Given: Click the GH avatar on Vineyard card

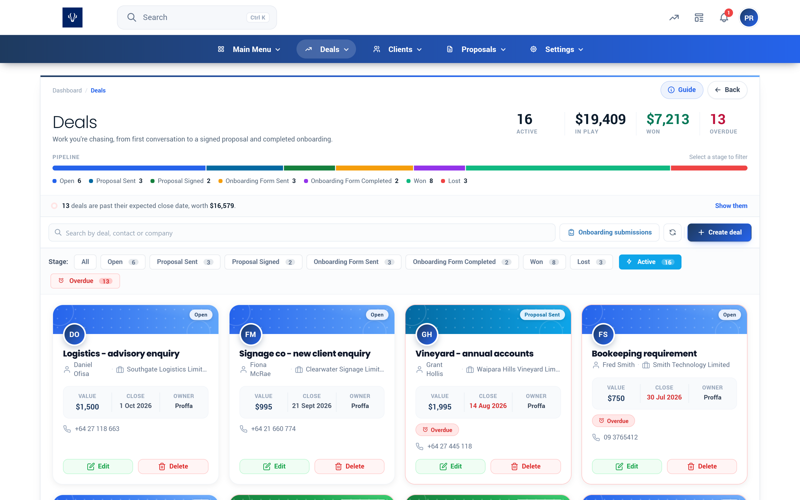Looking at the screenshot, I should pos(427,334).
